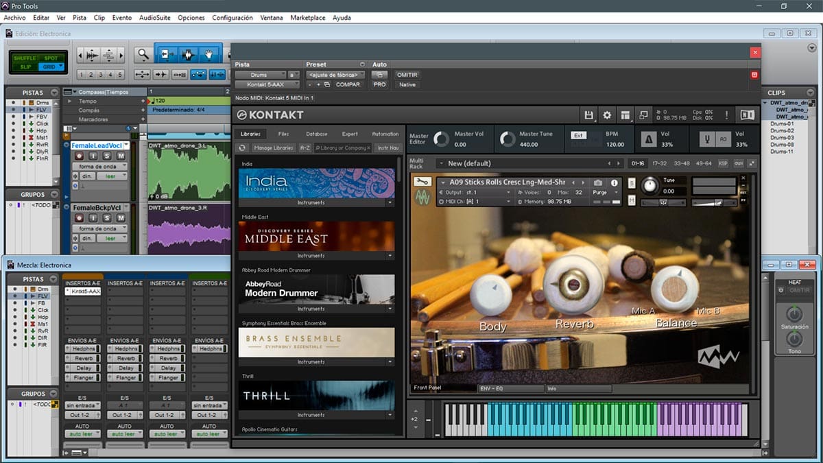The height and width of the screenshot is (463, 823).
Task: Open the AudioSuite menu
Action: point(156,17)
